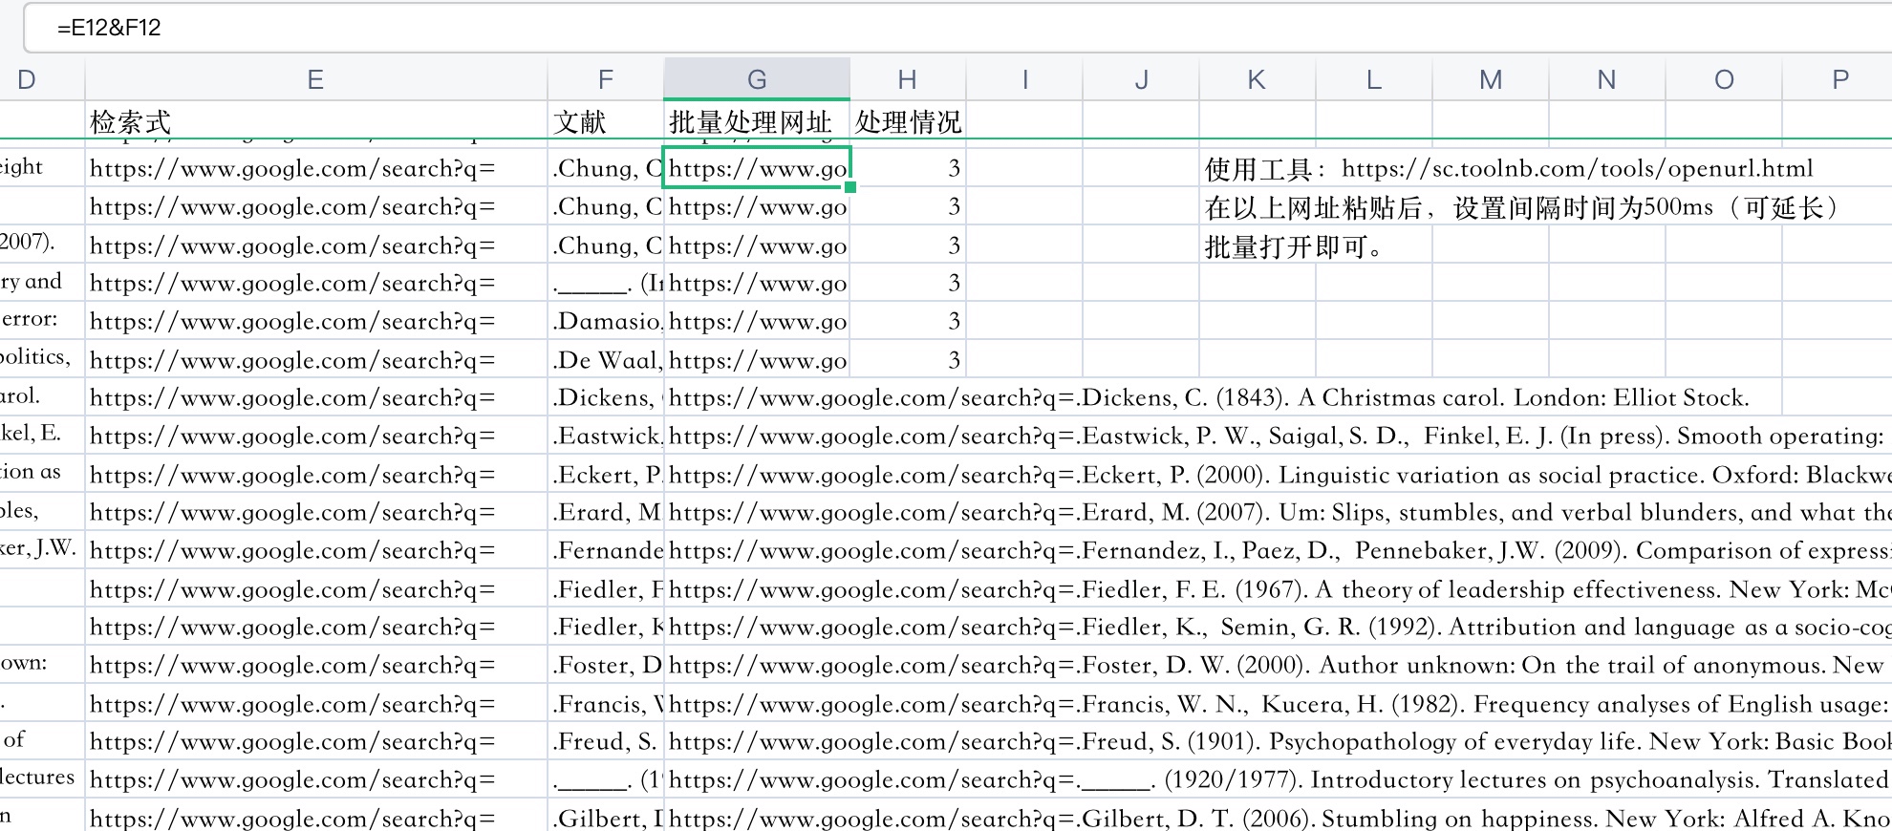Click the Dickens Christmas carol search URL
The image size is (1892, 831).
[1209, 398]
